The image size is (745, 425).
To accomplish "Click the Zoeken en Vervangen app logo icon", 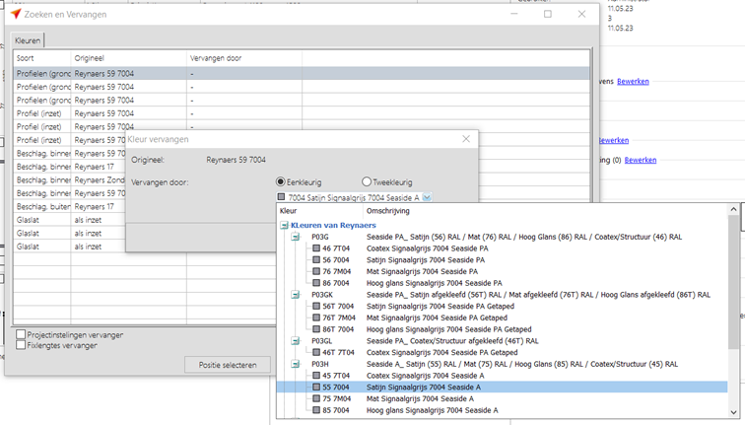I will pyautogui.click(x=16, y=14).
